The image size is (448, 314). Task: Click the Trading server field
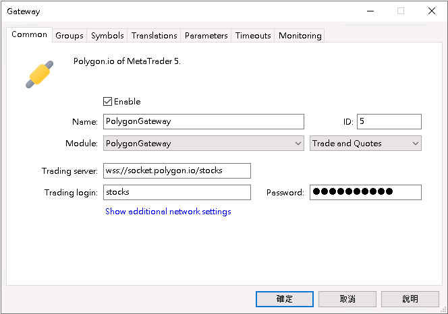(x=177, y=170)
